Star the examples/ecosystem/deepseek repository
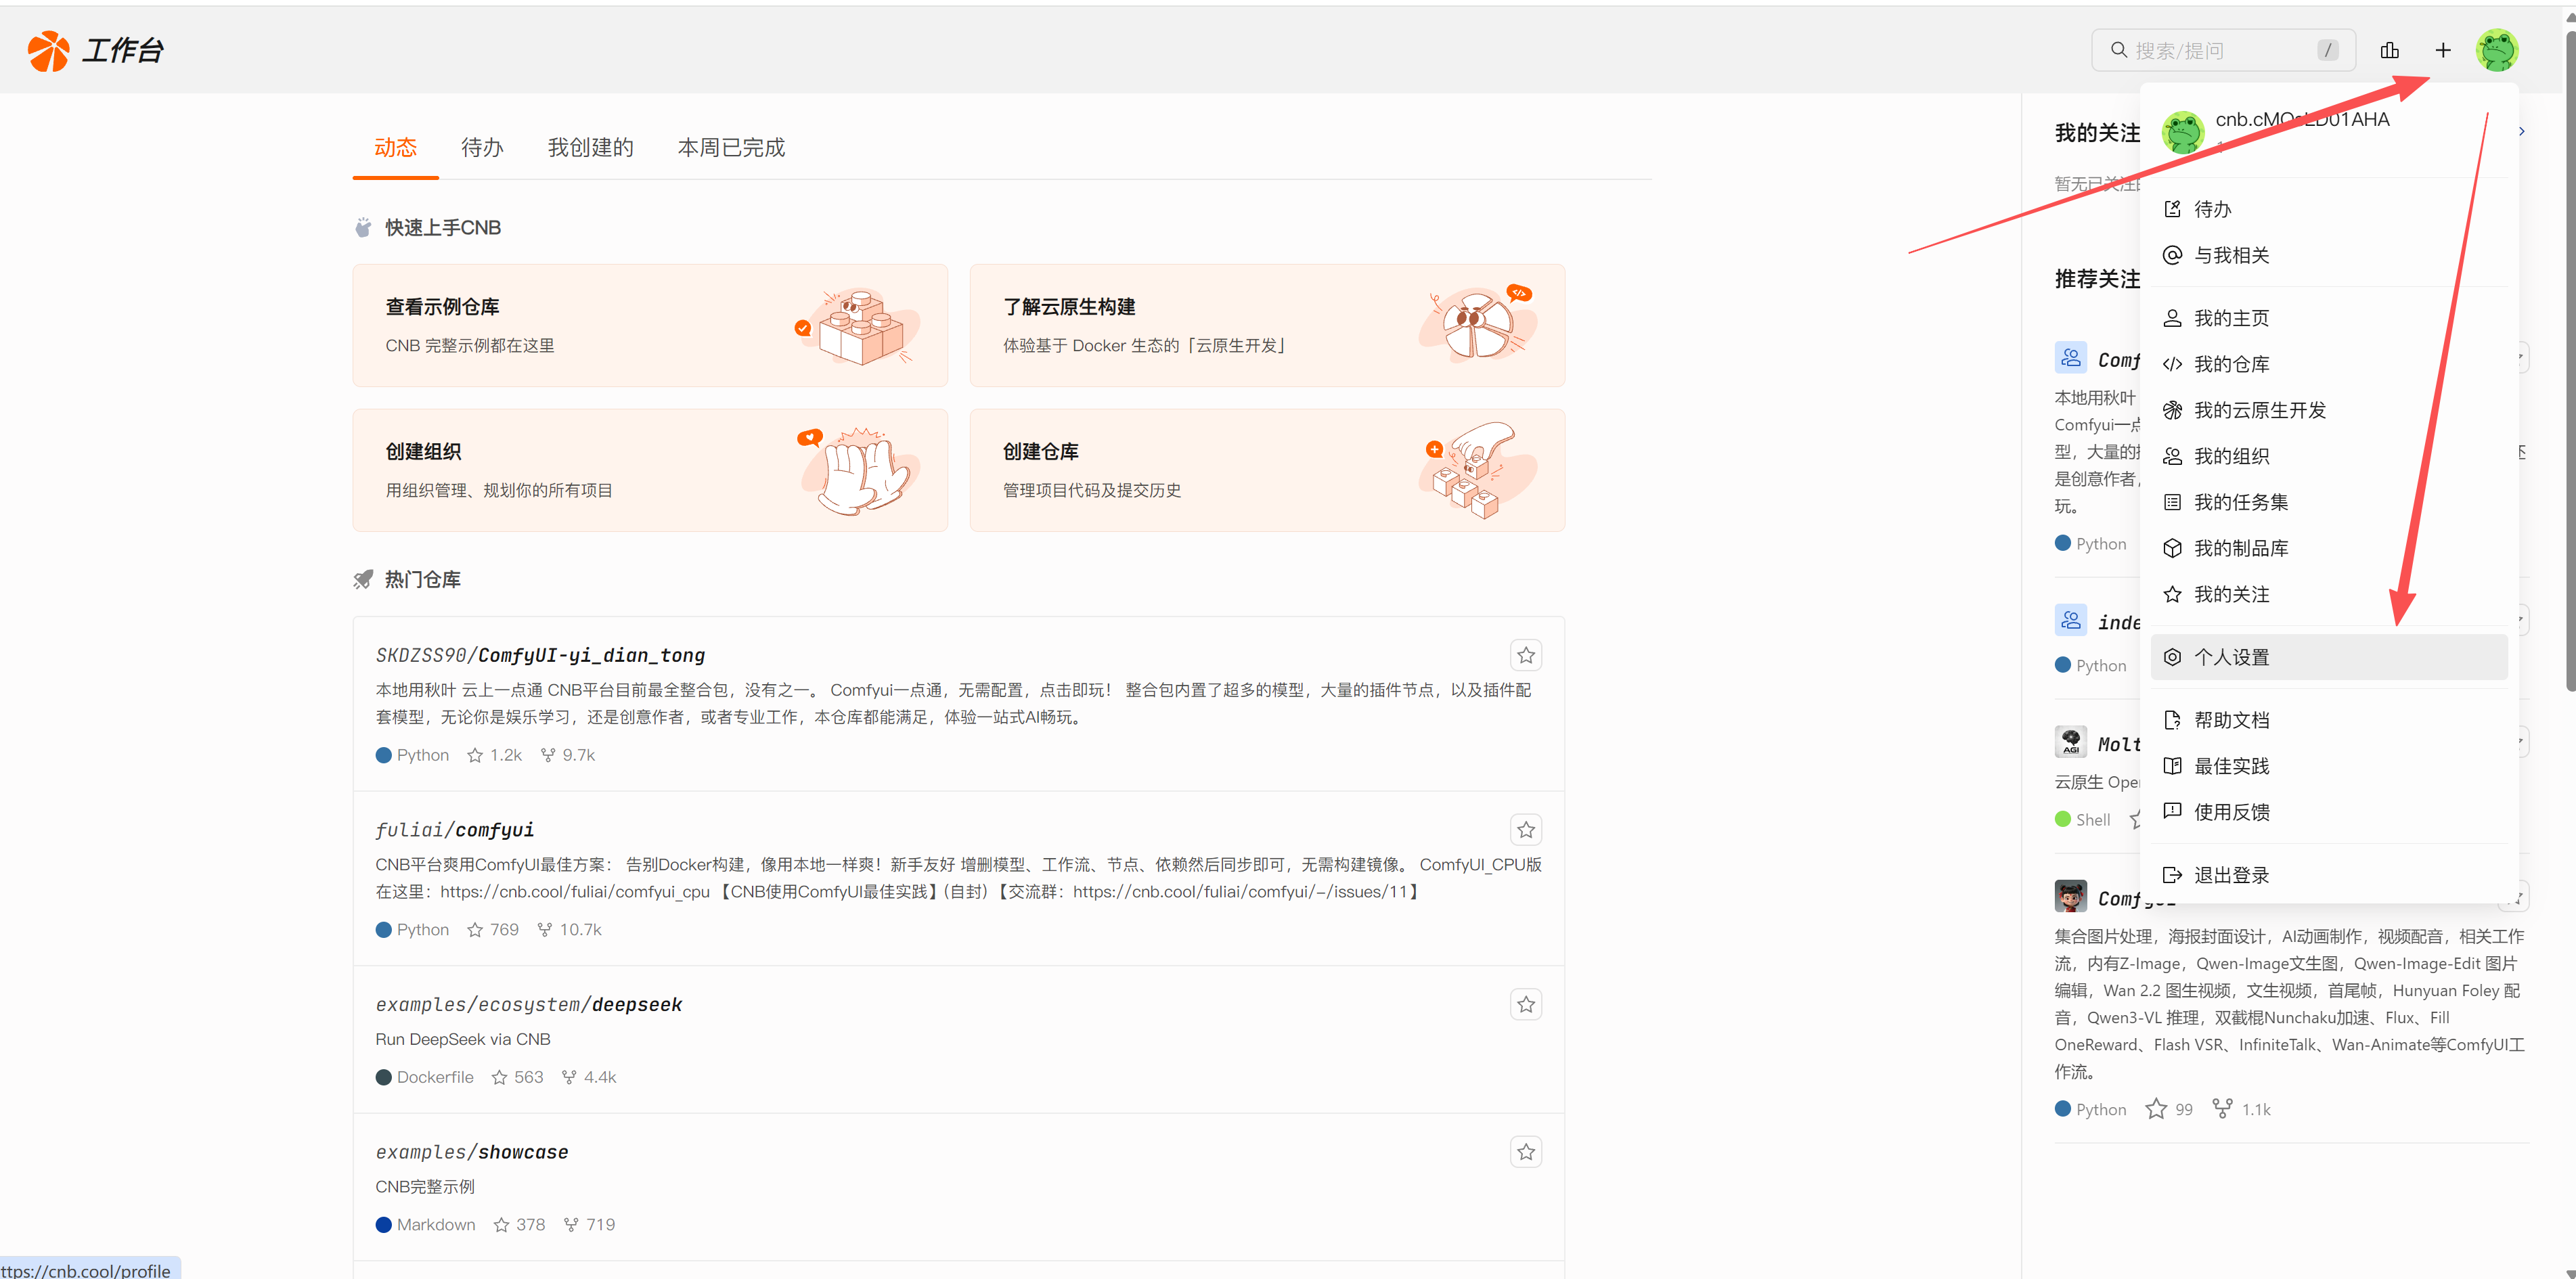 click(x=1526, y=1004)
